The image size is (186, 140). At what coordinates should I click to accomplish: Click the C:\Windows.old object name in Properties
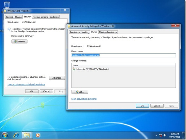[x=29, y=22]
